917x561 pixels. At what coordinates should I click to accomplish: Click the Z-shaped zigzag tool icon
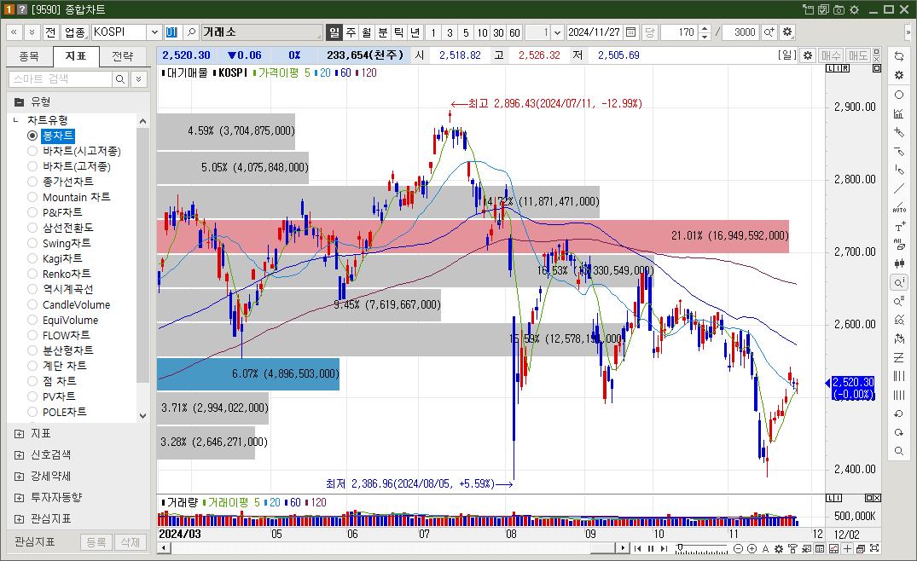click(899, 357)
